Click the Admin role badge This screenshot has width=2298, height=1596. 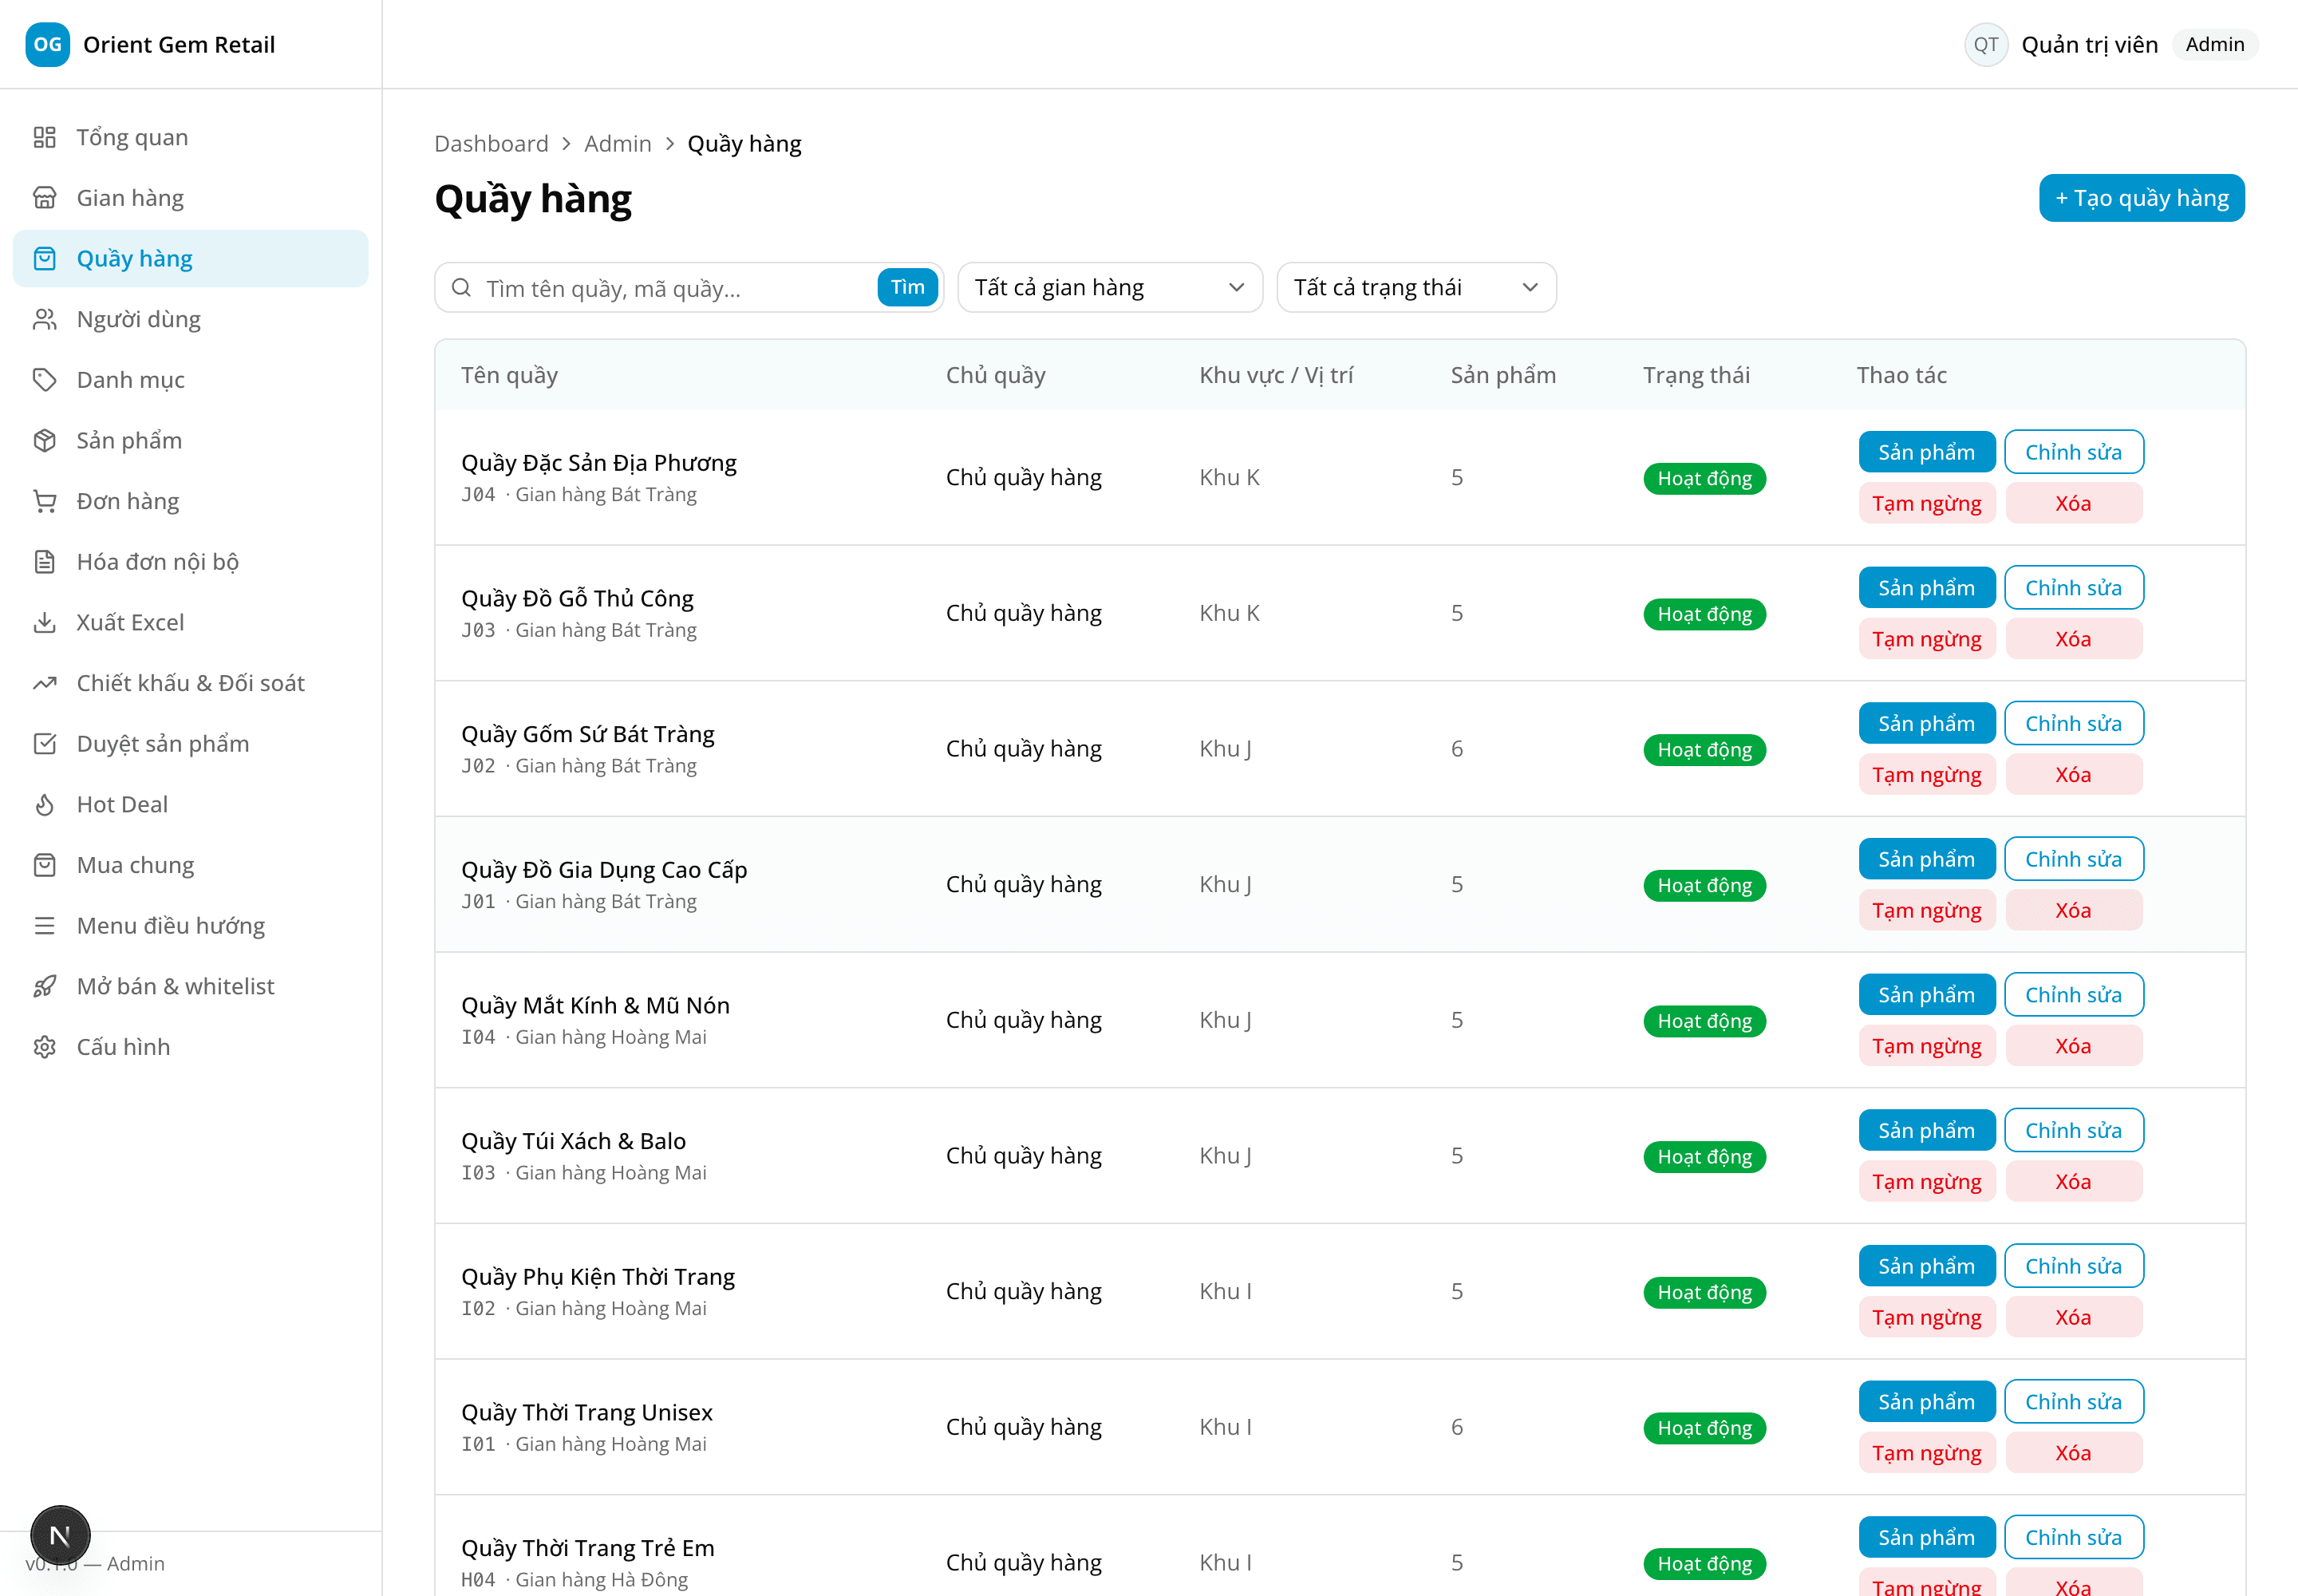pos(2214,44)
